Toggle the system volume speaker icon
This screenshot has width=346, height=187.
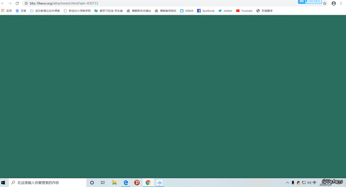point(309,183)
